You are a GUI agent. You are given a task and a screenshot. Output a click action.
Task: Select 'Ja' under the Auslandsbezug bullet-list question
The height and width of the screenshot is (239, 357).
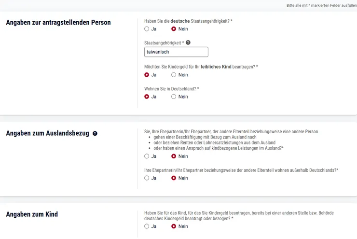(x=147, y=156)
